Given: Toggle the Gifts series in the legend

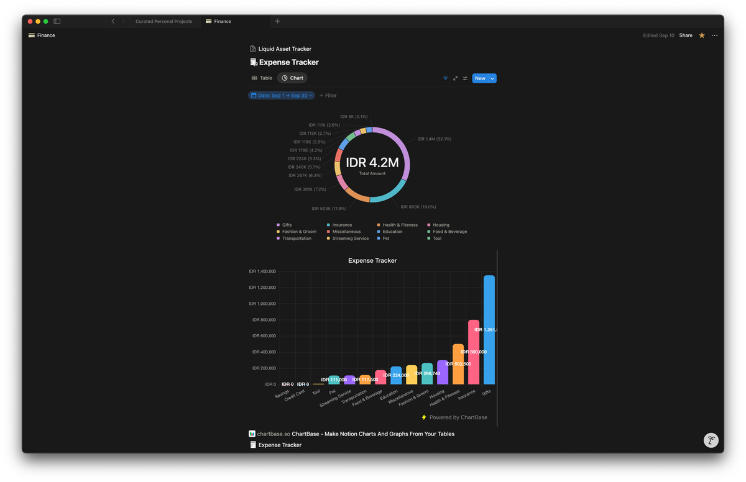Looking at the screenshot, I should point(284,224).
